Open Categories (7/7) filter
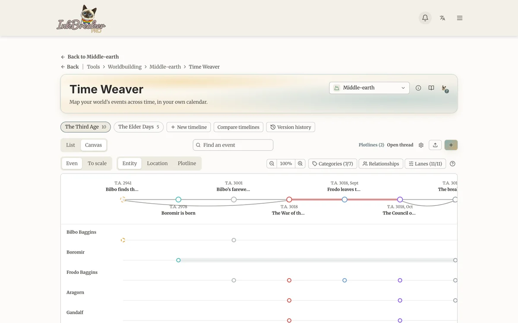This screenshot has height=323, width=518. click(x=332, y=164)
